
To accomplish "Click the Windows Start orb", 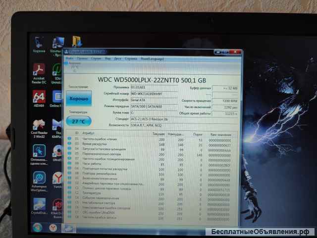I will (x=37, y=227).
